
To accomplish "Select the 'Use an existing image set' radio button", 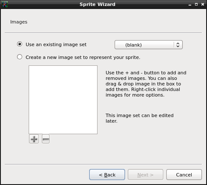I will [20, 44].
